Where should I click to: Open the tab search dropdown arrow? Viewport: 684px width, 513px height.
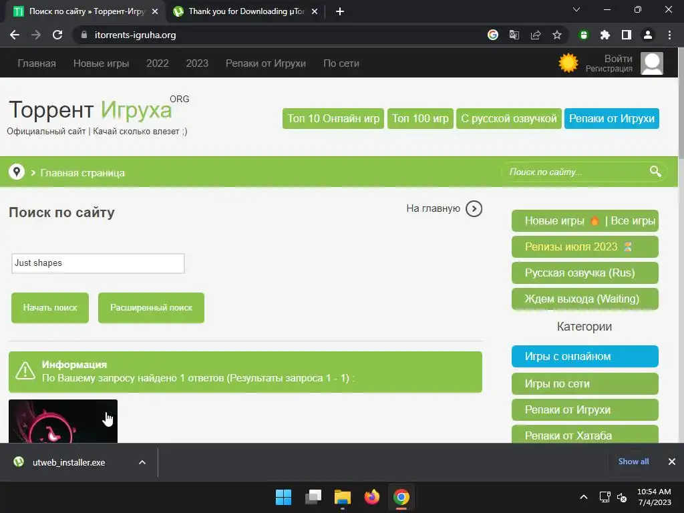(x=576, y=9)
